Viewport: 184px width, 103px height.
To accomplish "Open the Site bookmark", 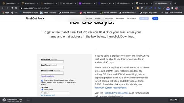I will pos(14,13).
